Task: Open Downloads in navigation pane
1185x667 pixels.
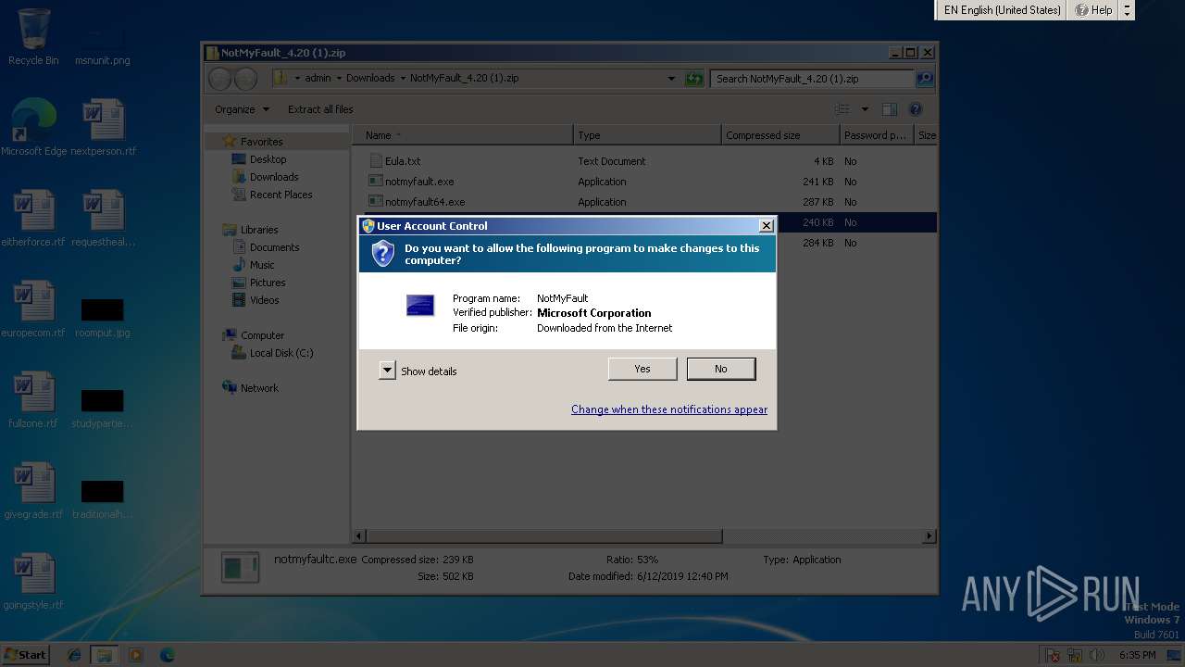Action: point(274,177)
